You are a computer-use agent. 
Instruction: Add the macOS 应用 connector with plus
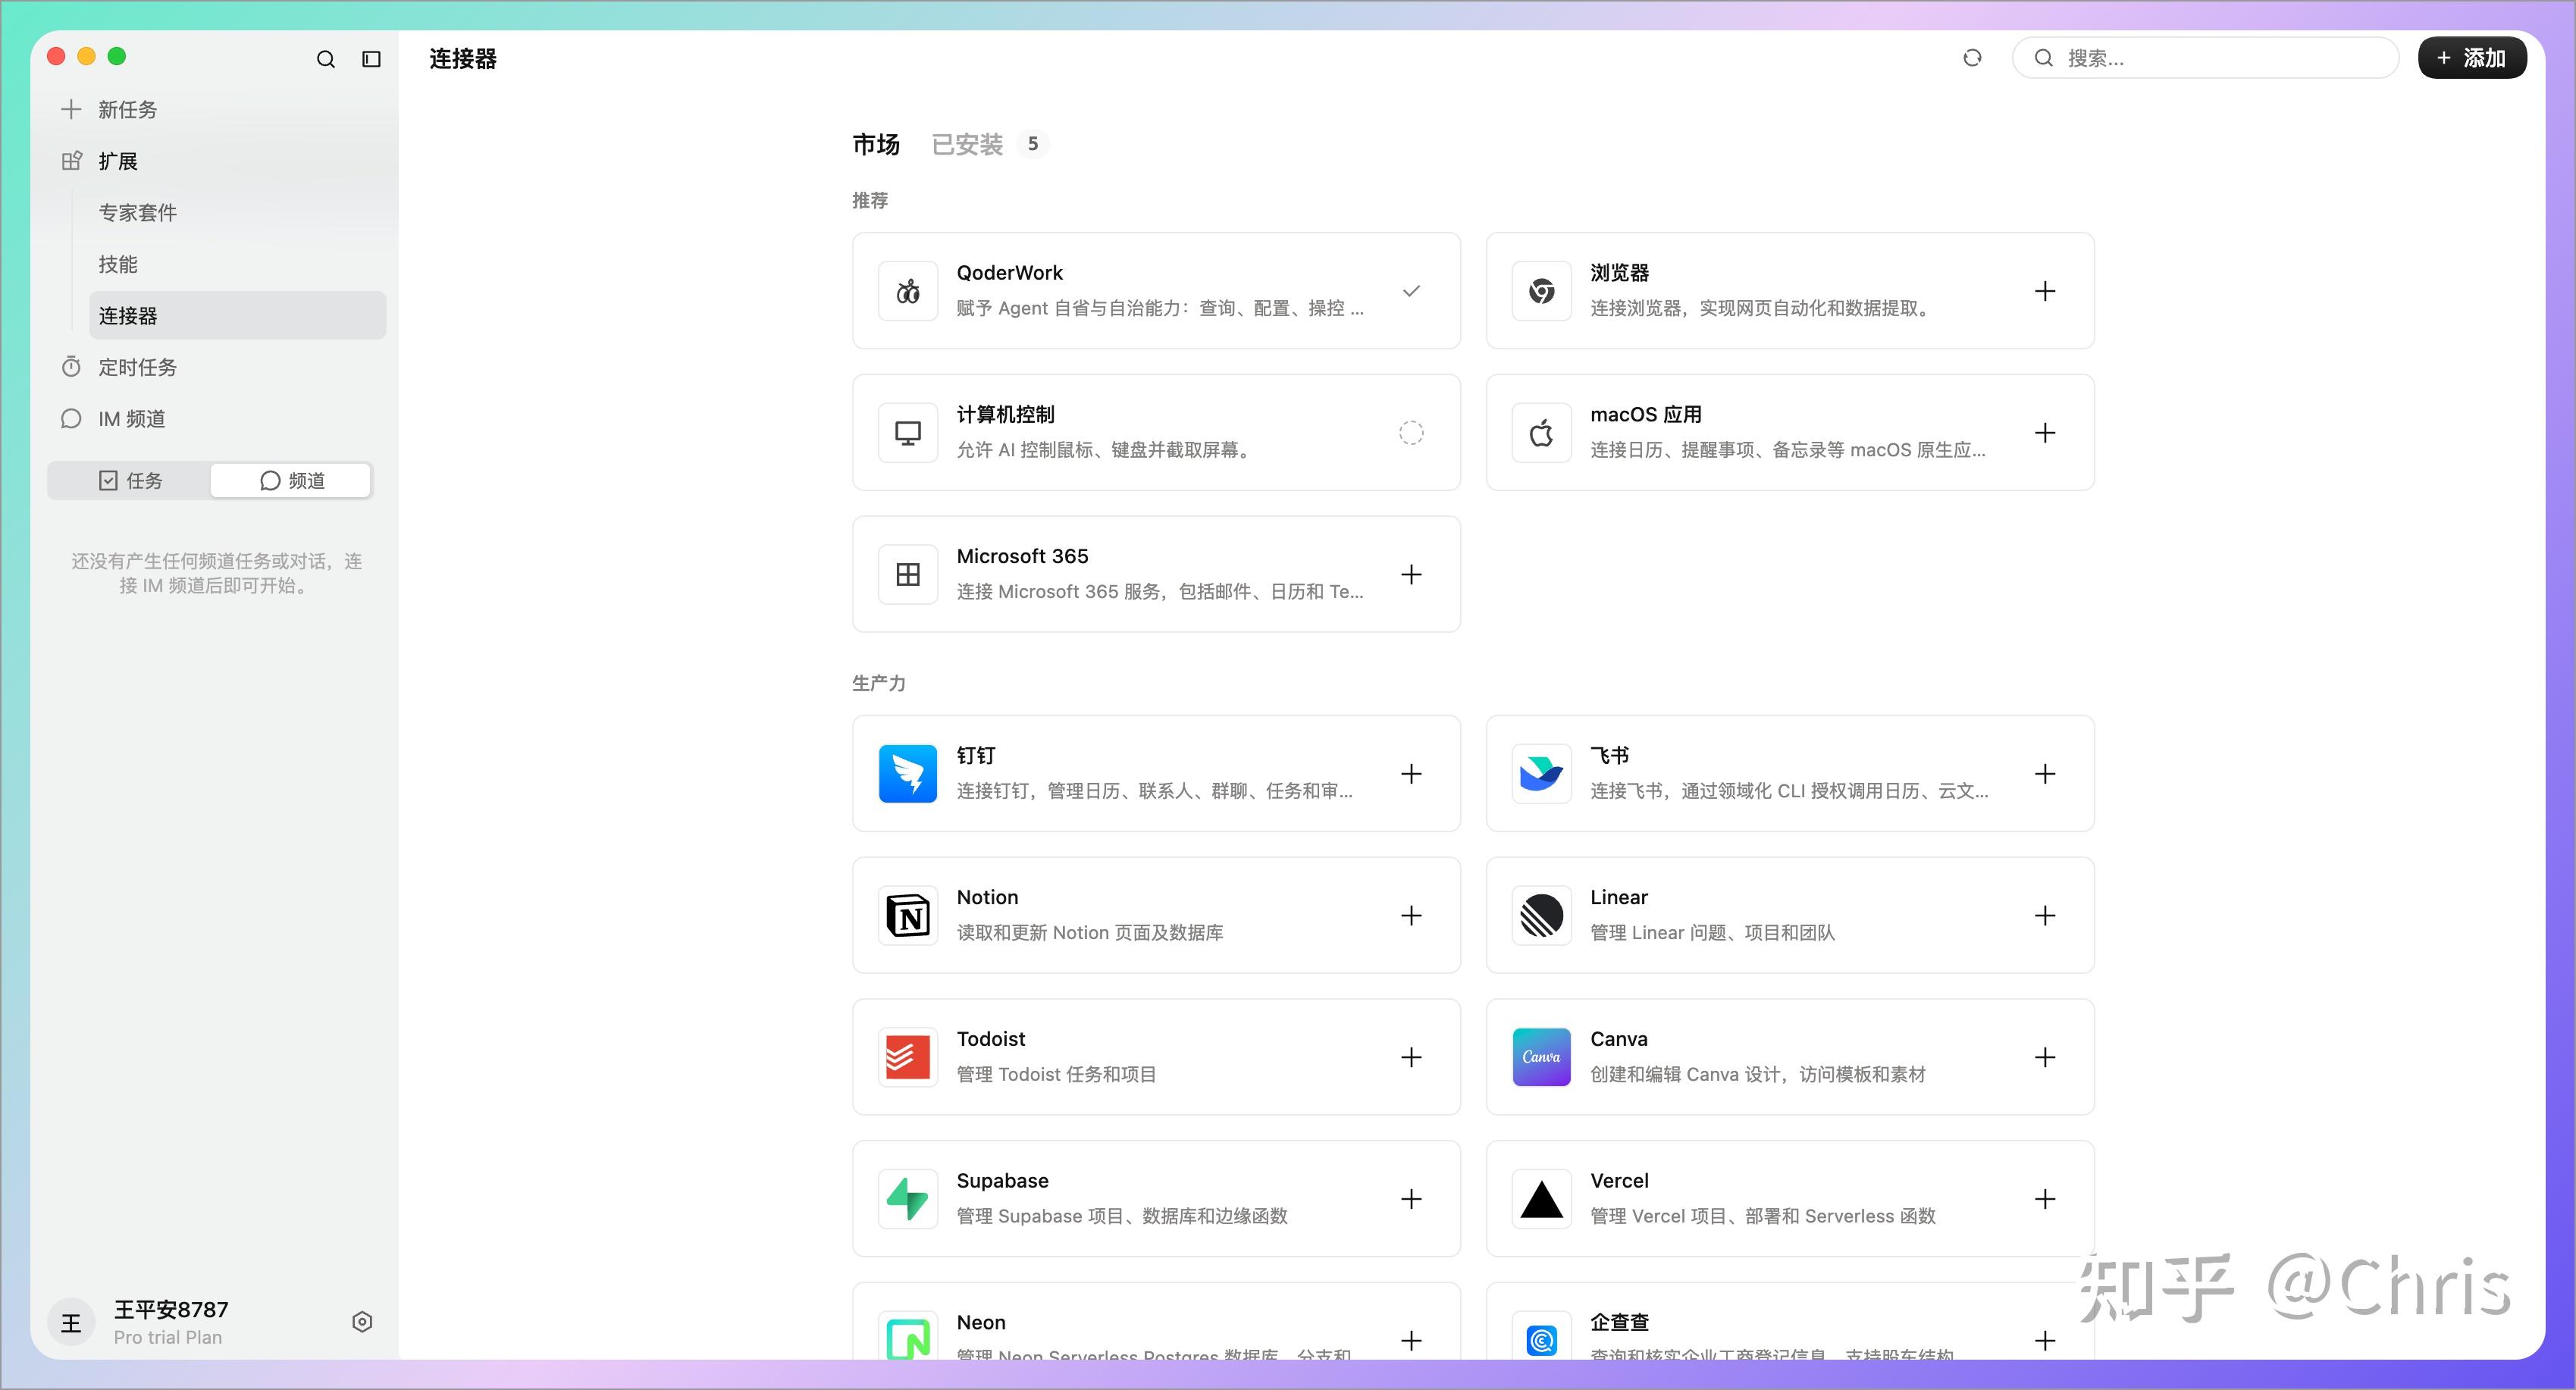(x=2045, y=433)
